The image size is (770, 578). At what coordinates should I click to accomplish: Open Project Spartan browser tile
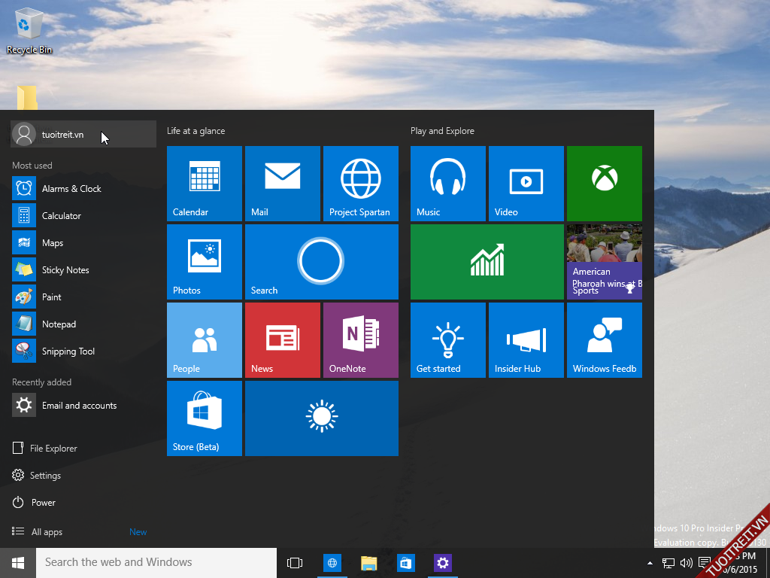tap(360, 183)
